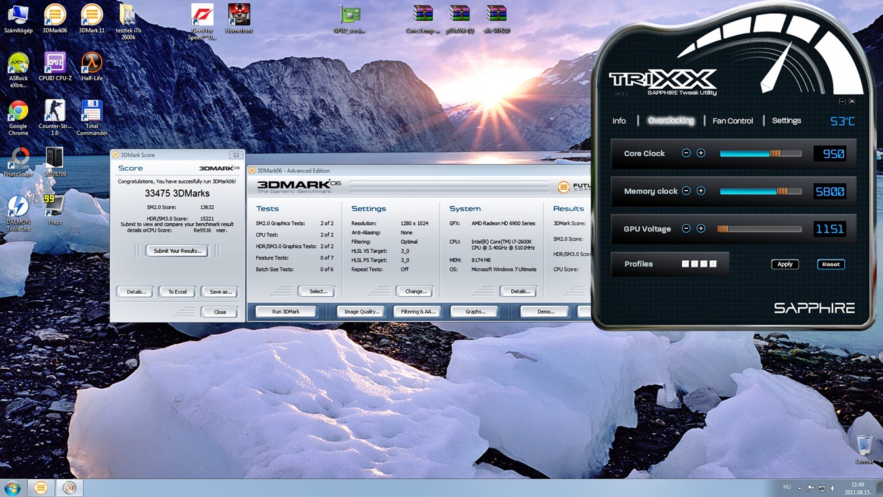The width and height of the screenshot is (883, 497).
Task: Select the 3DMark 11 desktop shortcut
Action: pyautogui.click(x=91, y=18)
